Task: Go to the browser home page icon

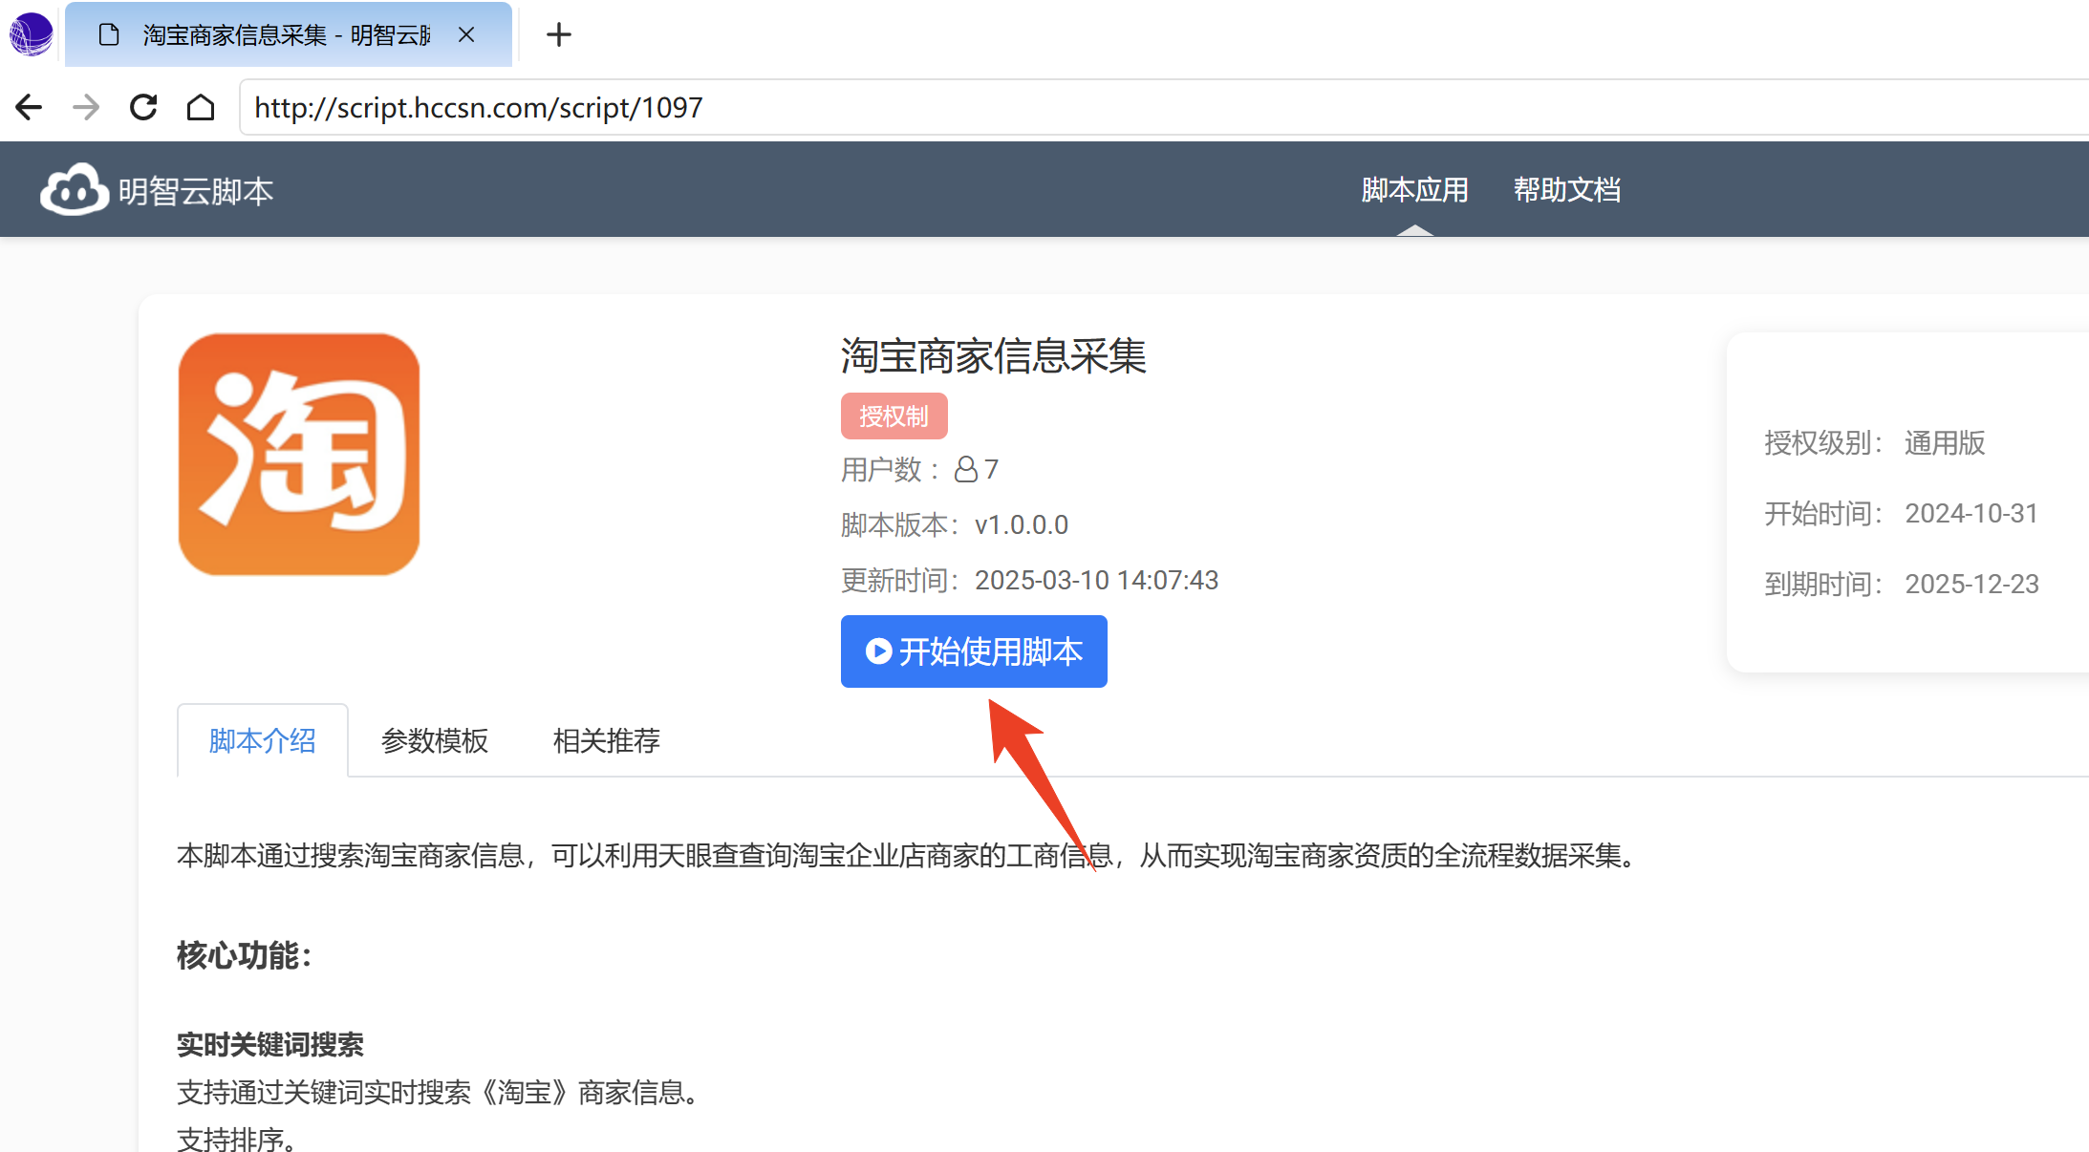Action: click(x=201, y=107)
